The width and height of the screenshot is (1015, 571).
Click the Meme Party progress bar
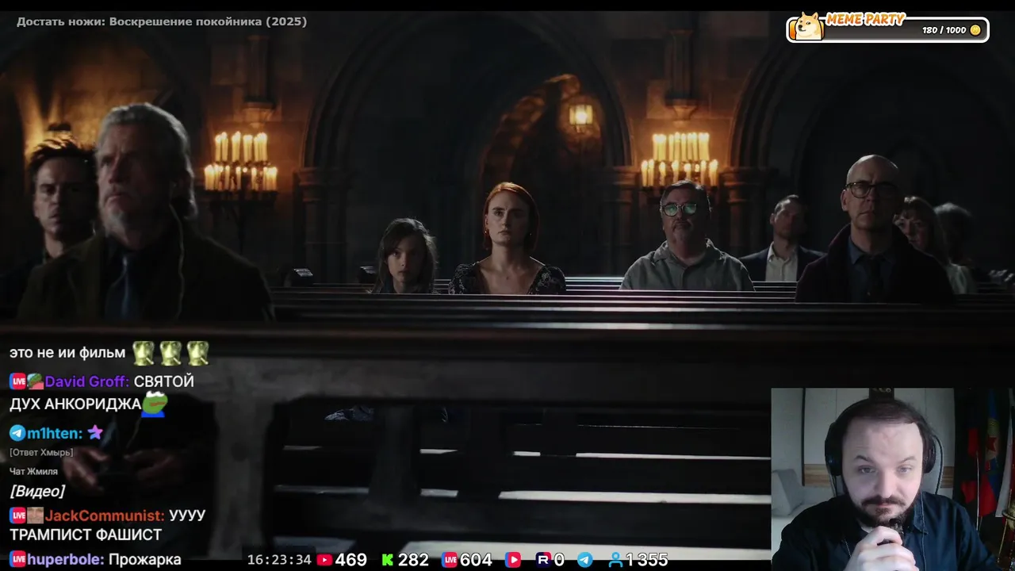(x=887, y=29)
